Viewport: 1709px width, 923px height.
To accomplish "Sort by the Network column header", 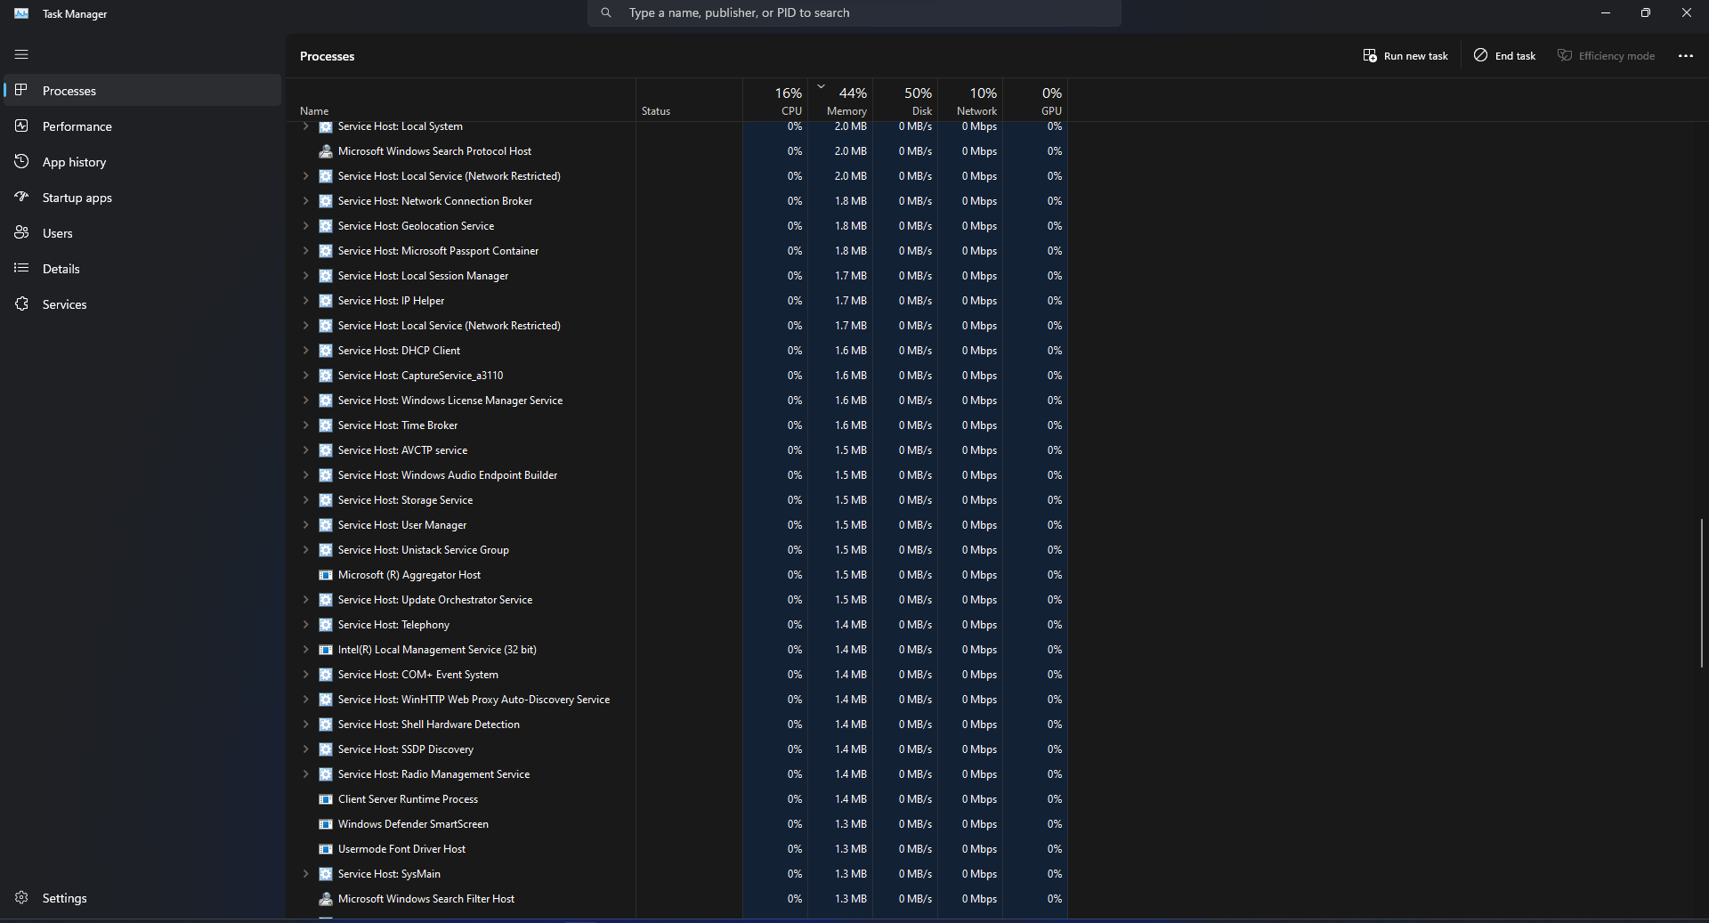I will coord(970,100).
